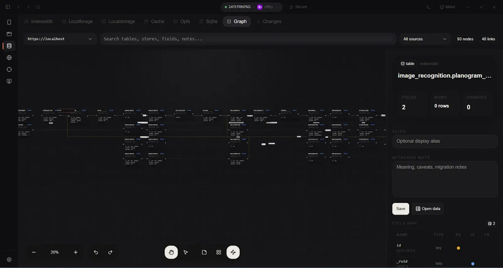Focus the Optional display alias field
The height and width of the screenshot is (268, 503).
(x=445, y=141)
